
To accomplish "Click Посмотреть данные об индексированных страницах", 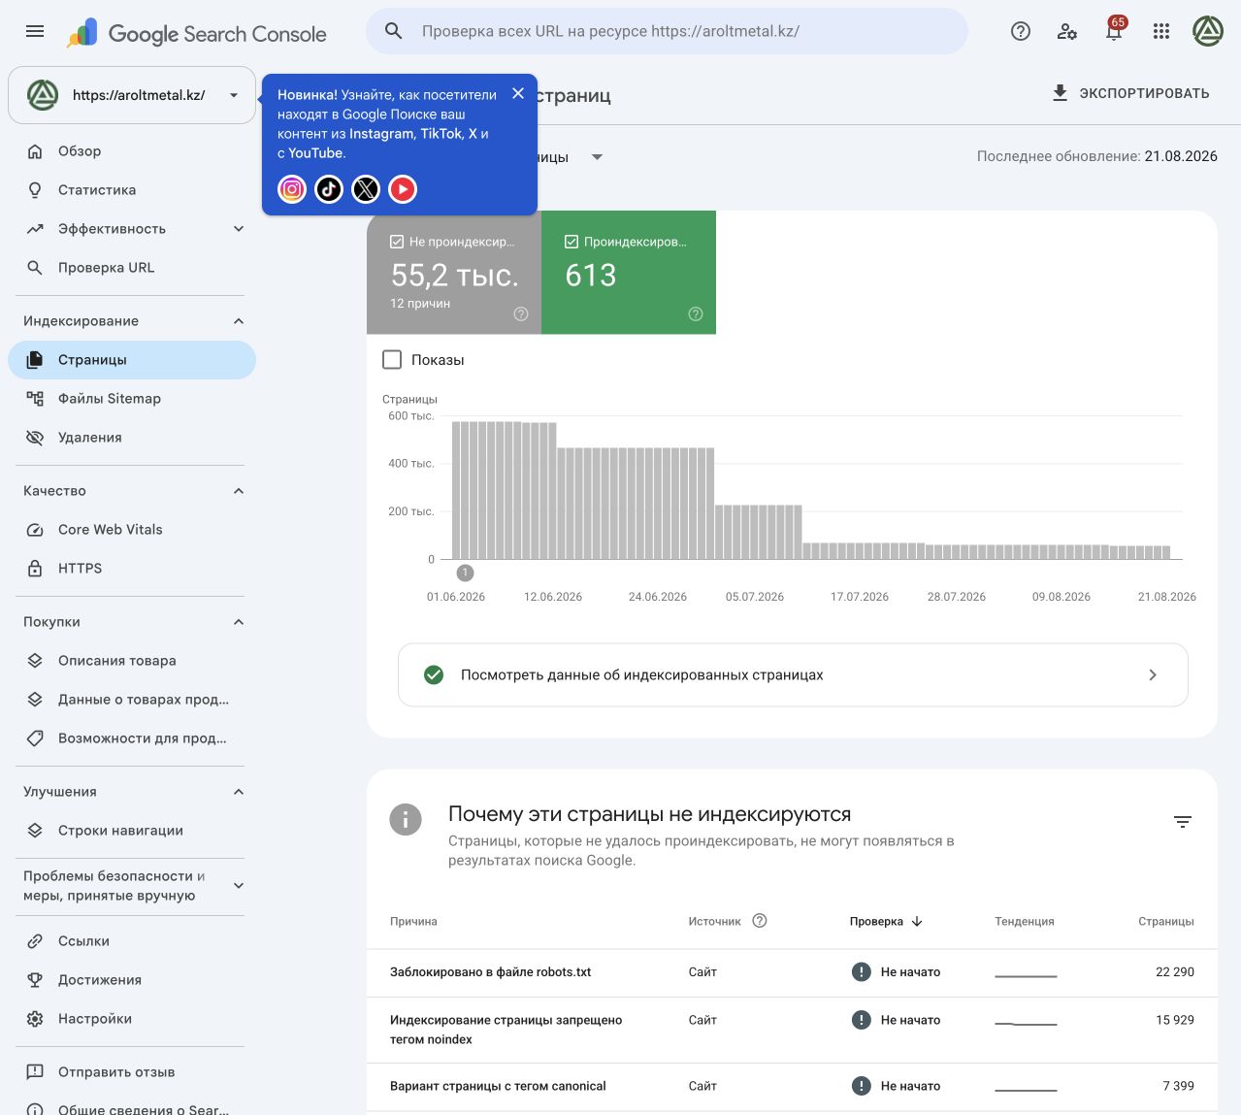I will pyautogui.click(x=793, y=674).
